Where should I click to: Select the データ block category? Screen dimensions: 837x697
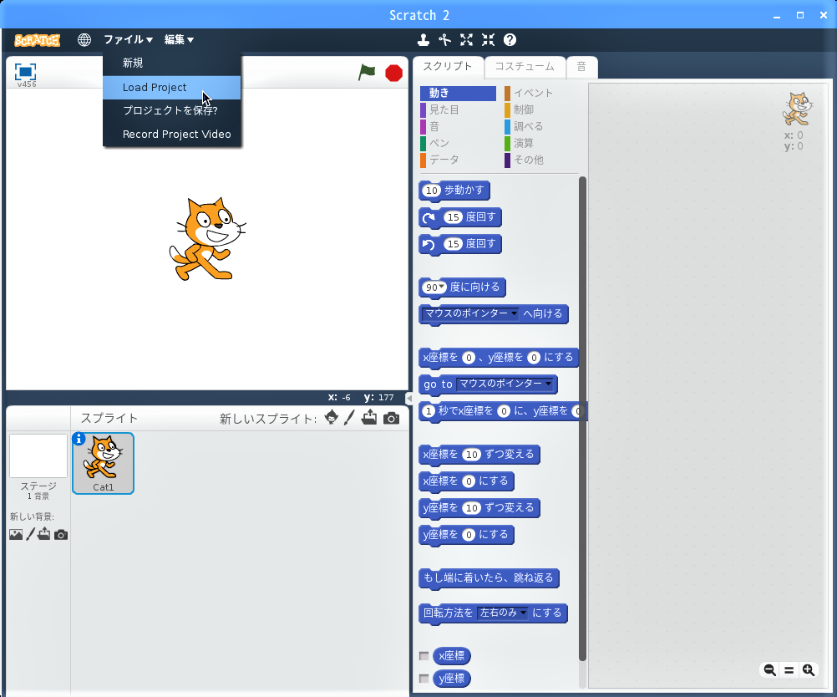458,160
